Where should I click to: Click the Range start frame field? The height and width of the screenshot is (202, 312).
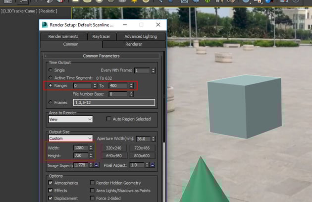(82, 86)
